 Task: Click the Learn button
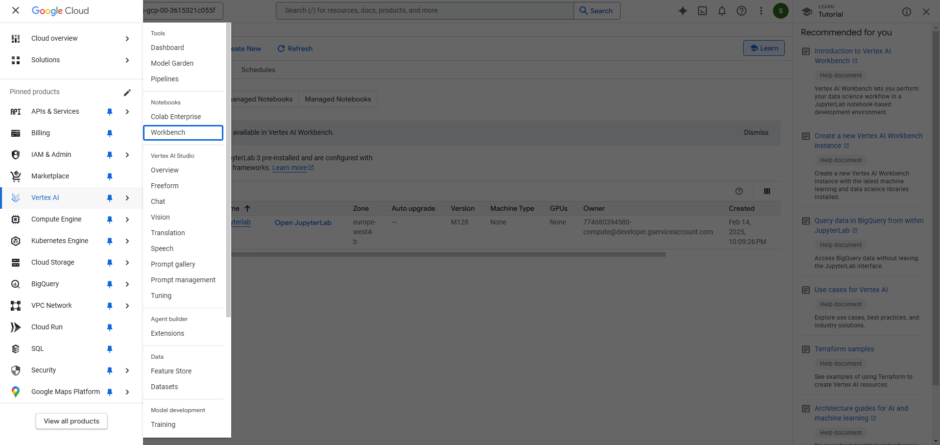coord(764,48)
